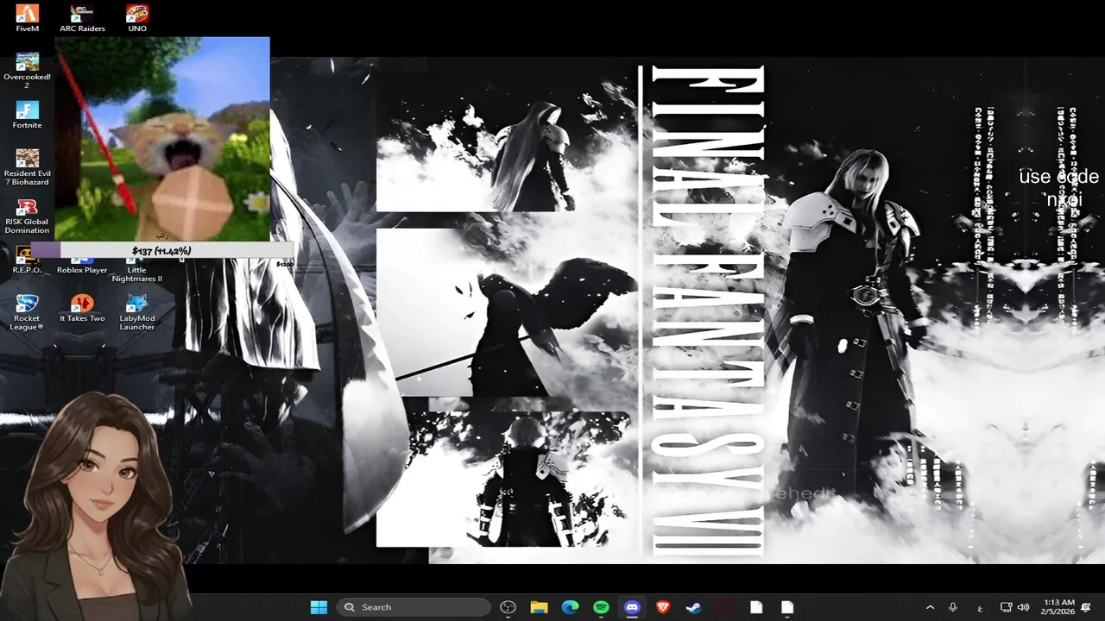
Task: Click the volume speaker tray icon
Action: click(x=1024, y=607)
